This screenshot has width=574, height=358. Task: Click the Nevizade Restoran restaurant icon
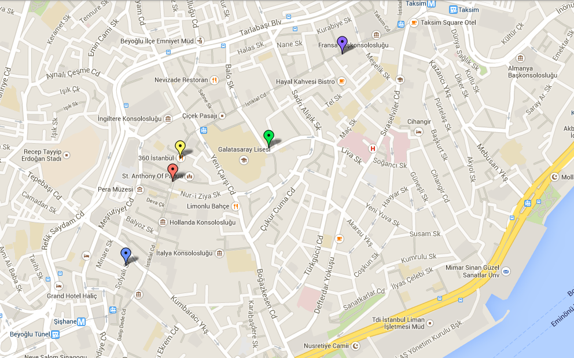point(215,80)
